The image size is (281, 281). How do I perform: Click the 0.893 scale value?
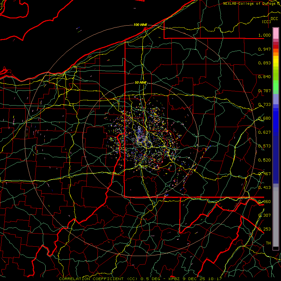click(x=264, y=63)
